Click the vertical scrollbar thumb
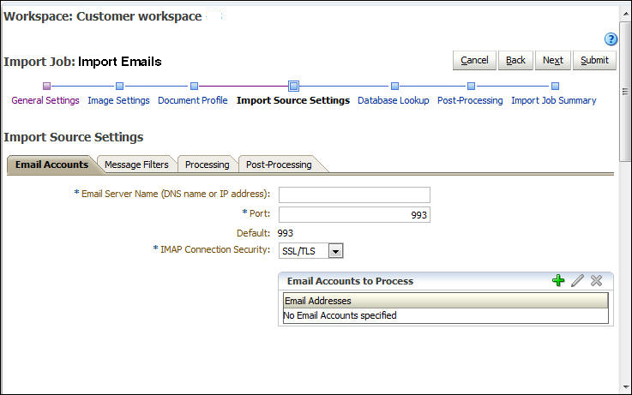 coord(625,92)
